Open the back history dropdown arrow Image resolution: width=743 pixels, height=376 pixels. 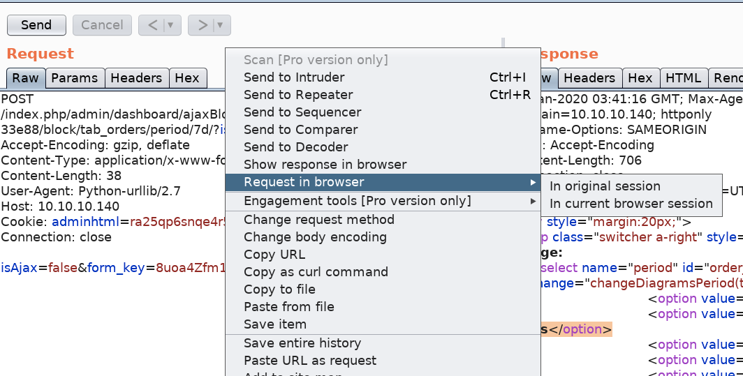[171, 25]
